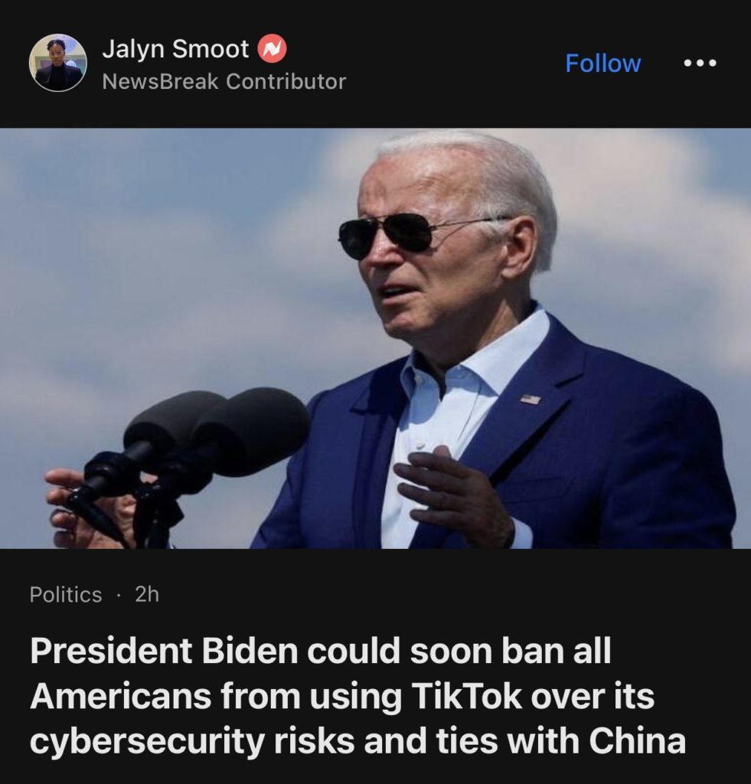Click the word TikTok in the headline
This screenshot has height=784, width=751.
[x=466, y=695]
